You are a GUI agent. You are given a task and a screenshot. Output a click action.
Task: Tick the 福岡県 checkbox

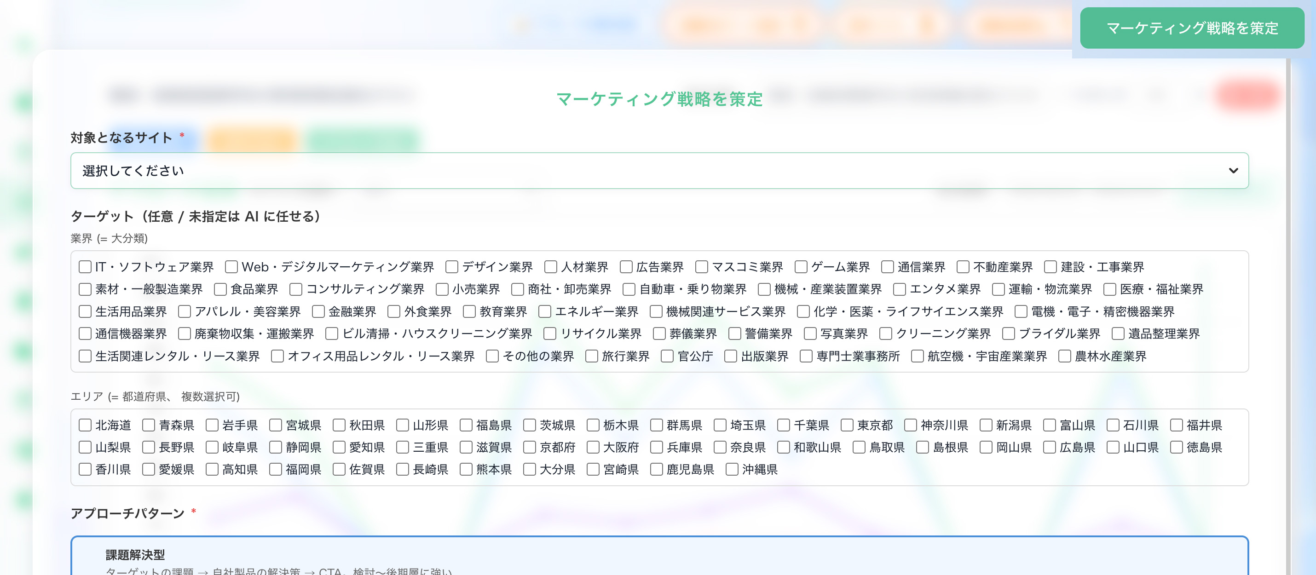[275, 469]
